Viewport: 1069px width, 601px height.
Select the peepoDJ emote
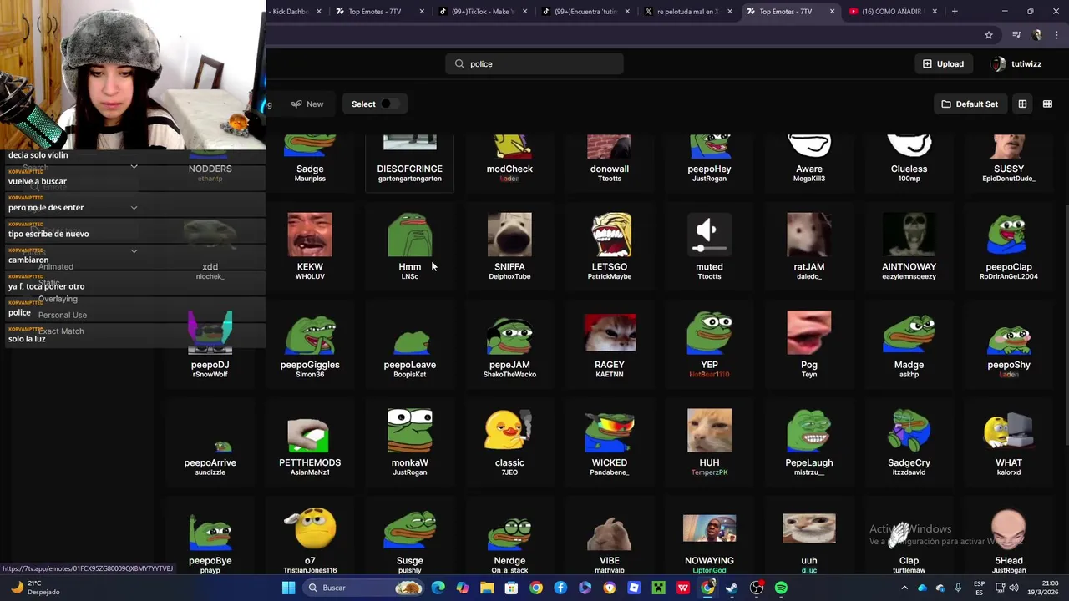(210, 344)
